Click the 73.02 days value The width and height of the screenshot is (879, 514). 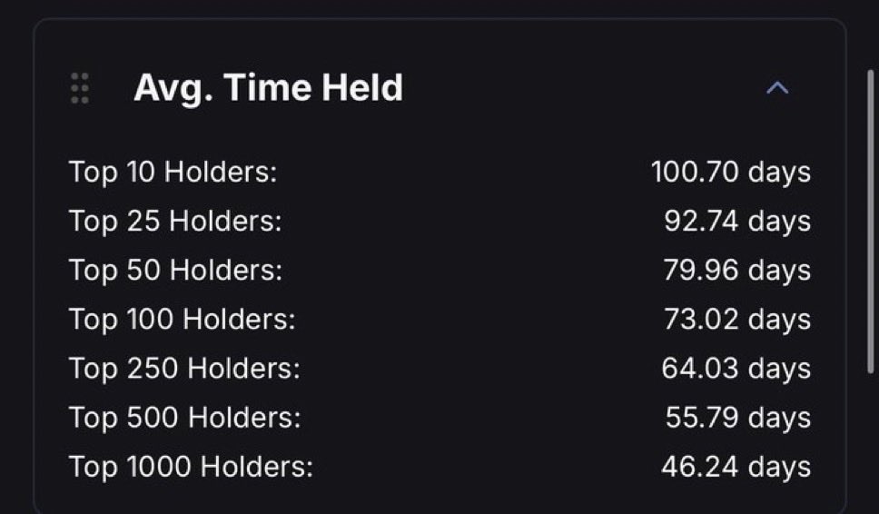coord(737,320)
